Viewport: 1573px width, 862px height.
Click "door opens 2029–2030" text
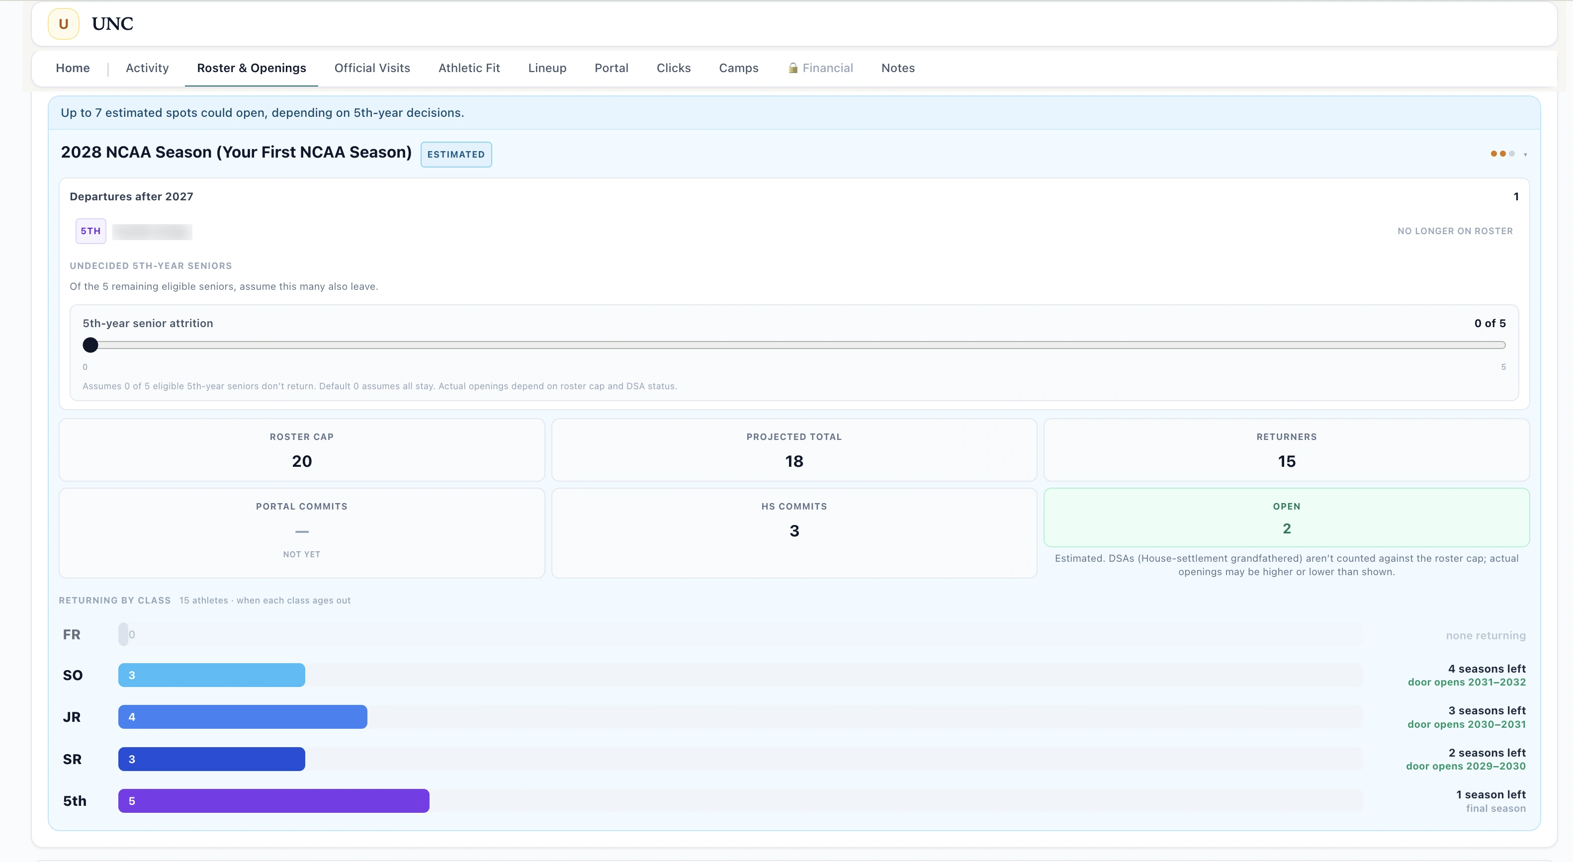[x=1466, y=766]
